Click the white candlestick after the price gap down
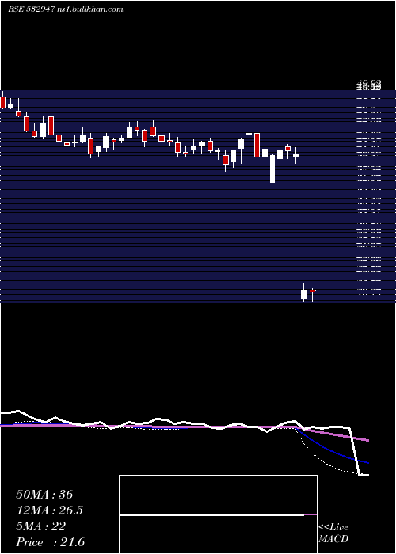This screenshot has height=554, width=396. pyautogui.click(x=304, y=293)
